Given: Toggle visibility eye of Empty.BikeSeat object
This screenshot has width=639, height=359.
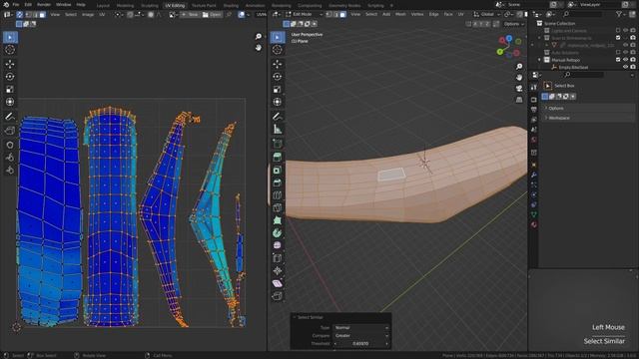Looking at the screenshot, I should click(x=625, y=67).
